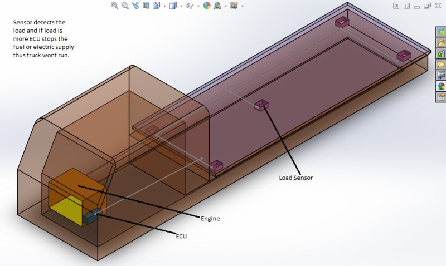Image resolution: width=446 pixels, height=266 pixels.
Task: Expand the View Settings dropdown arrow
Action: tap(243, 6)
